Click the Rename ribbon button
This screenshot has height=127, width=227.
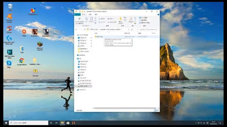112,22
